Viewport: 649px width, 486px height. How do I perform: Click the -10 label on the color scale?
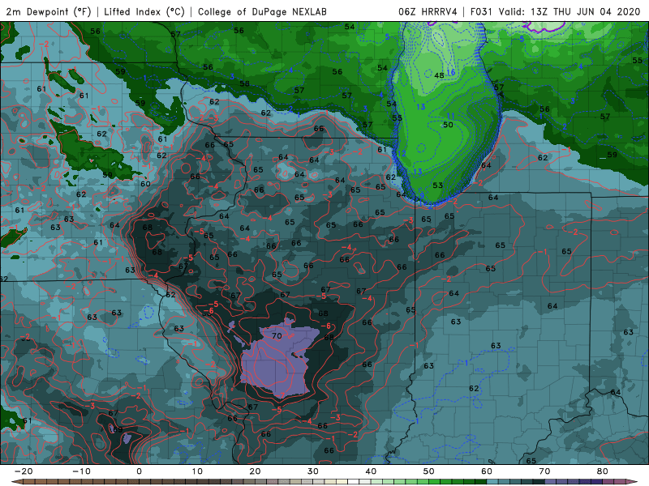click(81, 471)
